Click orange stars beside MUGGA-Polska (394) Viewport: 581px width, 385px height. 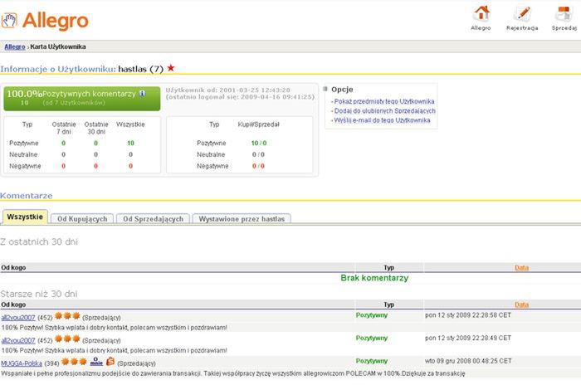coord(74,361)
